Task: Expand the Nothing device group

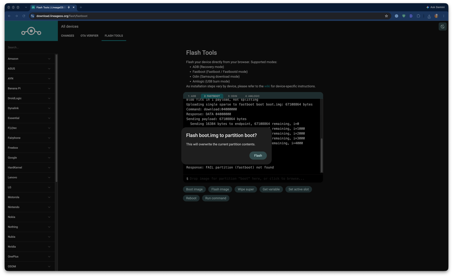Action: (30, 227)
